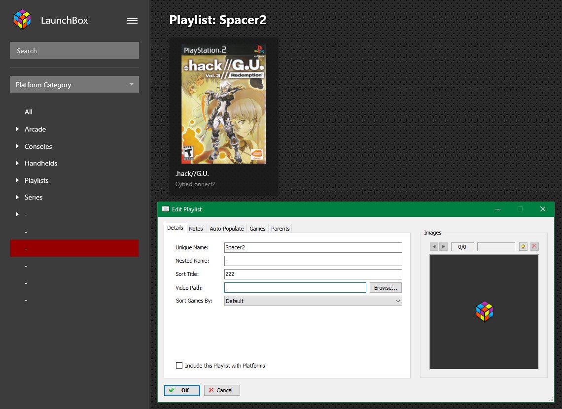Open the hamburger menu in sidebar
The width and height of the screenshot is (562, 409).
[132, 21]
